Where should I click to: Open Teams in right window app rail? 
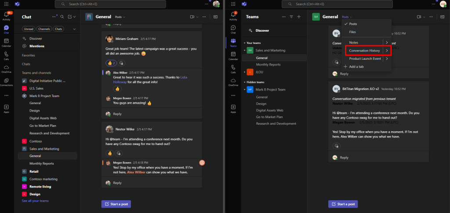tap(233, 43)
